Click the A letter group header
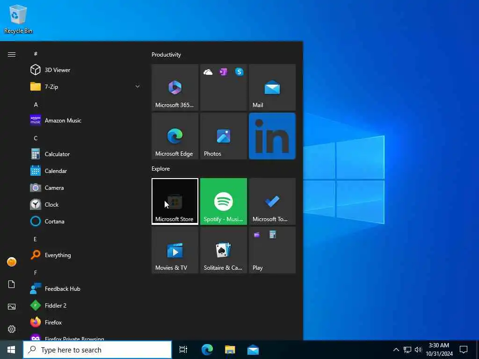 pos(36,104)
